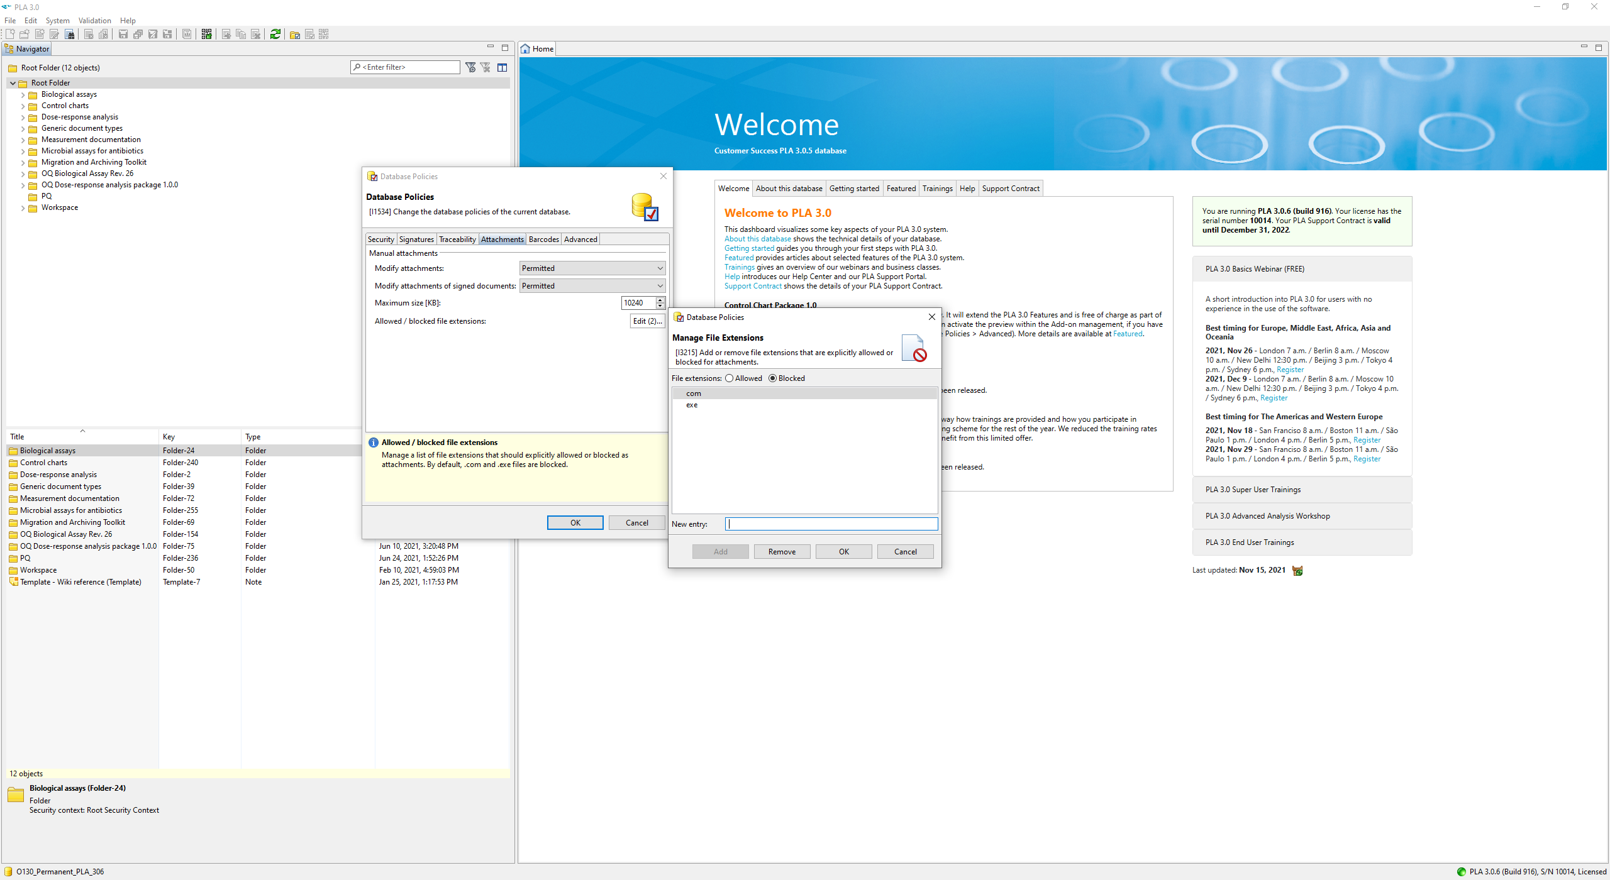This screenshot has height=880, width=1610.
Task: Expand PLA 3.0 Super User Trainings section
Action: tap(1302, 490)
